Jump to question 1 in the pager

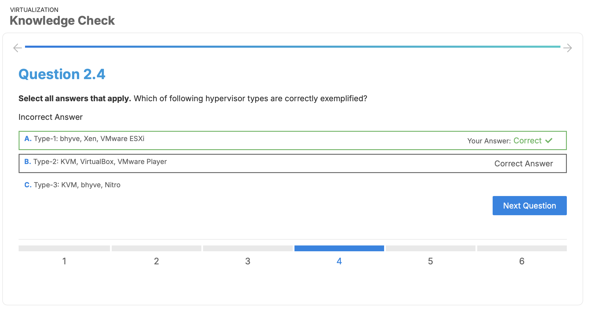(64, 261)
